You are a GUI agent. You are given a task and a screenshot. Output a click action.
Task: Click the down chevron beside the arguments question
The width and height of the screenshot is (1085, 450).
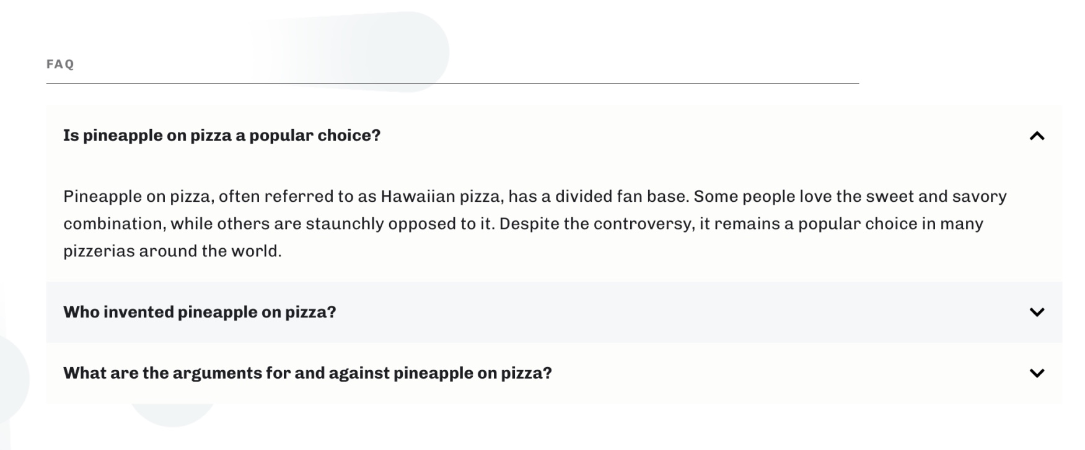1037,373
